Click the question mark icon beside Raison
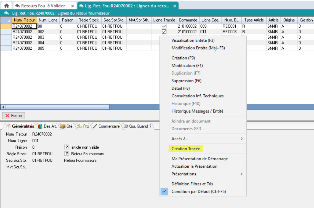 66,147
